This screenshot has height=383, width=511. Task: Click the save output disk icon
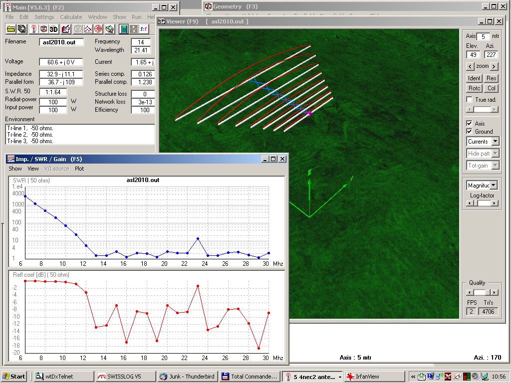[x=22, y=29]
